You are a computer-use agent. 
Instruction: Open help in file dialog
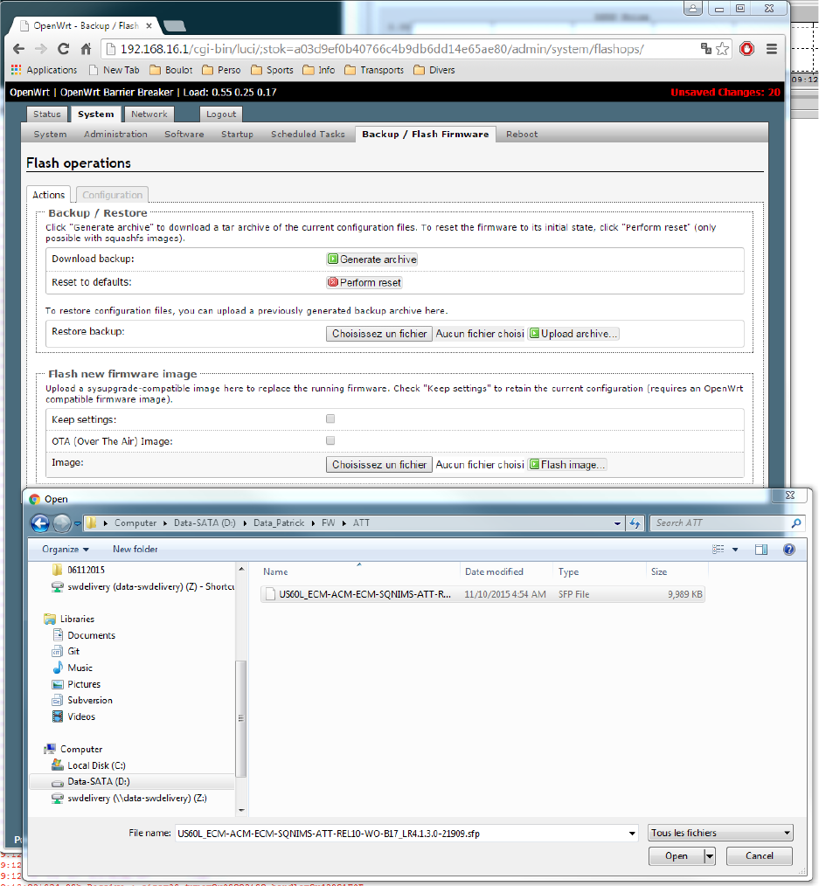click(x=789, y=550)
